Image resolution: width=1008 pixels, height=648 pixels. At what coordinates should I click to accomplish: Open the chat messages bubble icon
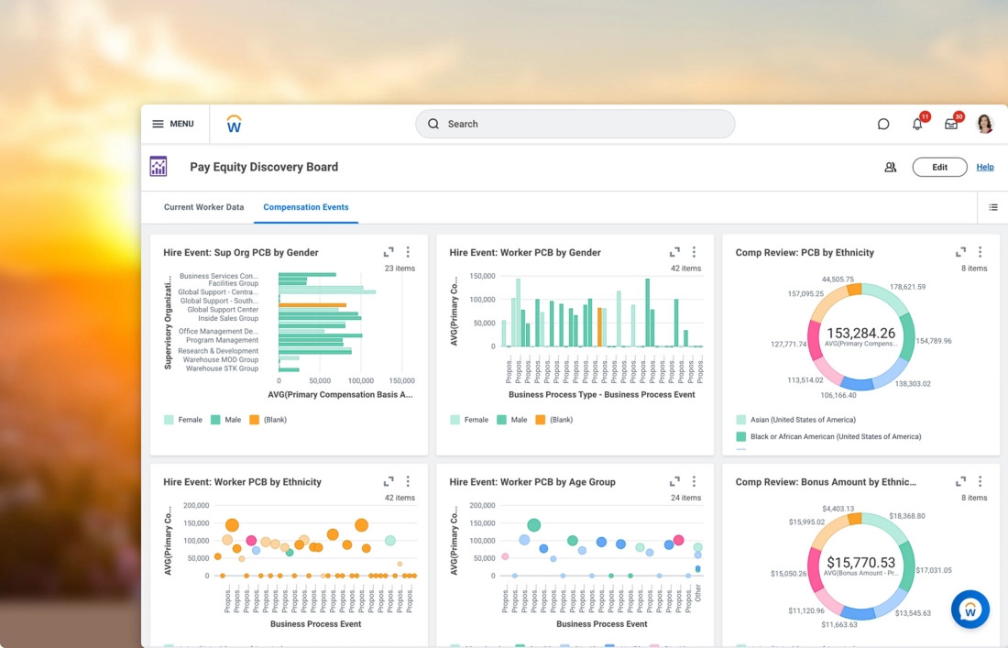882,124
